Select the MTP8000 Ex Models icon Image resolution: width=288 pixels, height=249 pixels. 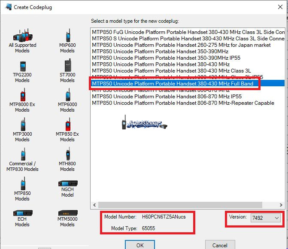(x=22, y=100)
